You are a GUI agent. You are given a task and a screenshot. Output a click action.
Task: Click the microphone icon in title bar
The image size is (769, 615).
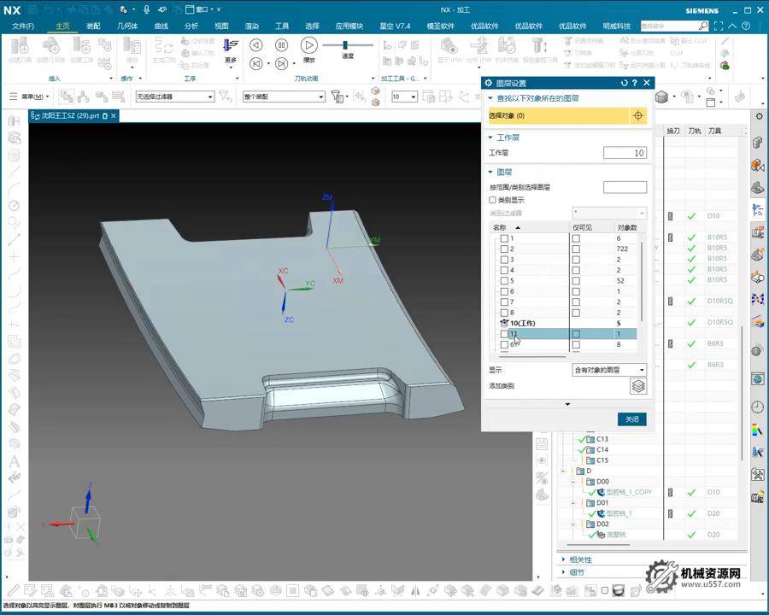tap(146, 9)
